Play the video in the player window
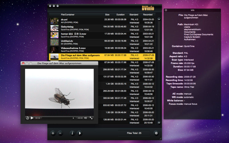This screenshot has height=143, width=229. [32, 118]
